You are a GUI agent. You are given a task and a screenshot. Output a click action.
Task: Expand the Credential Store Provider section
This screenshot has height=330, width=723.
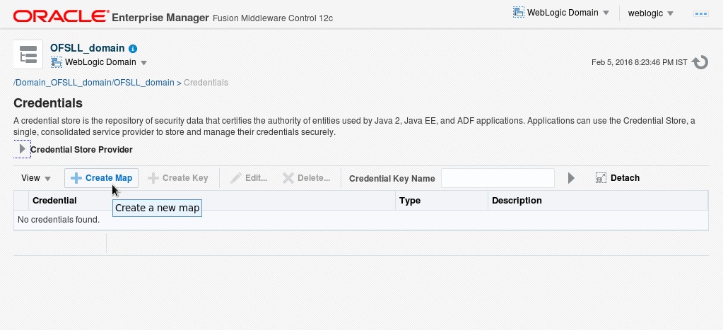click(x=22, y=149)
